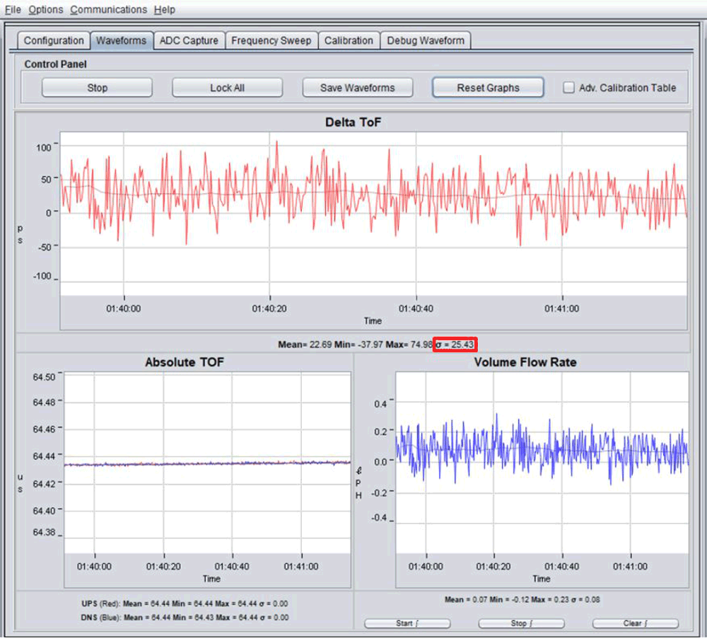Enable the Adv. Calibration Table checkbox
The height and width of the screenshot is (638, 707).
568,87
